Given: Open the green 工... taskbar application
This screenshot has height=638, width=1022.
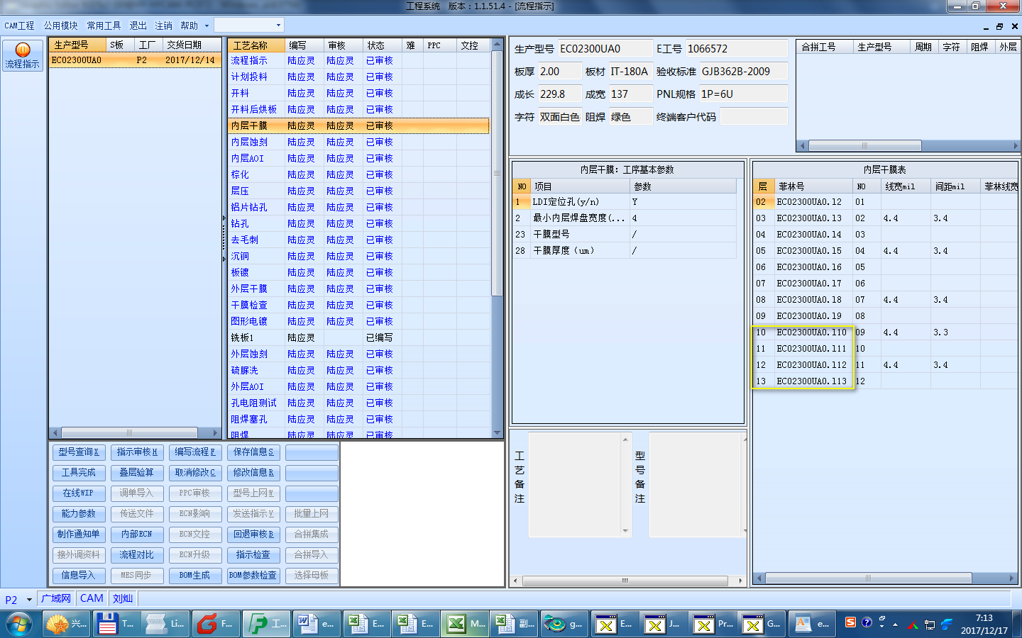Looking at the screenshot, I should coord(266,624).
